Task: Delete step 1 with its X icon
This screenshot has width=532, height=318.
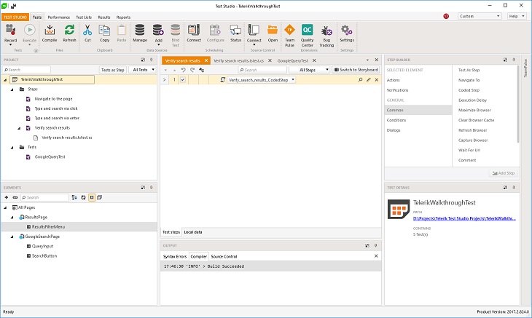Action: click(x=377, y=80)
